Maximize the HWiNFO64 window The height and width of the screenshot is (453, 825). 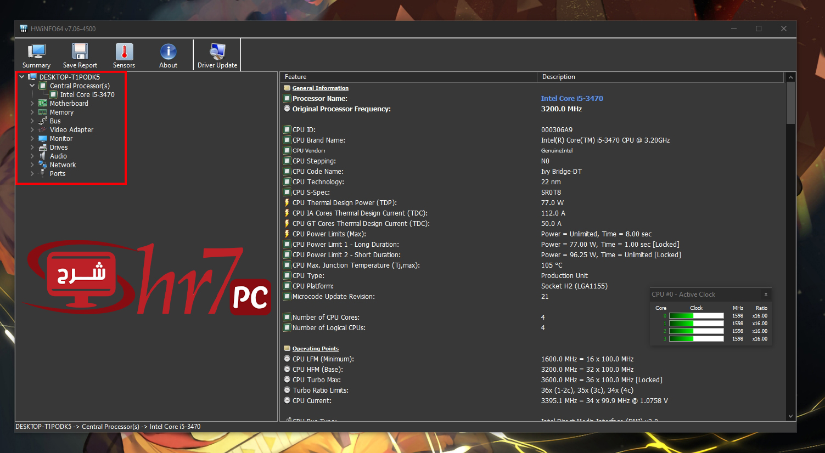[759, 29]
